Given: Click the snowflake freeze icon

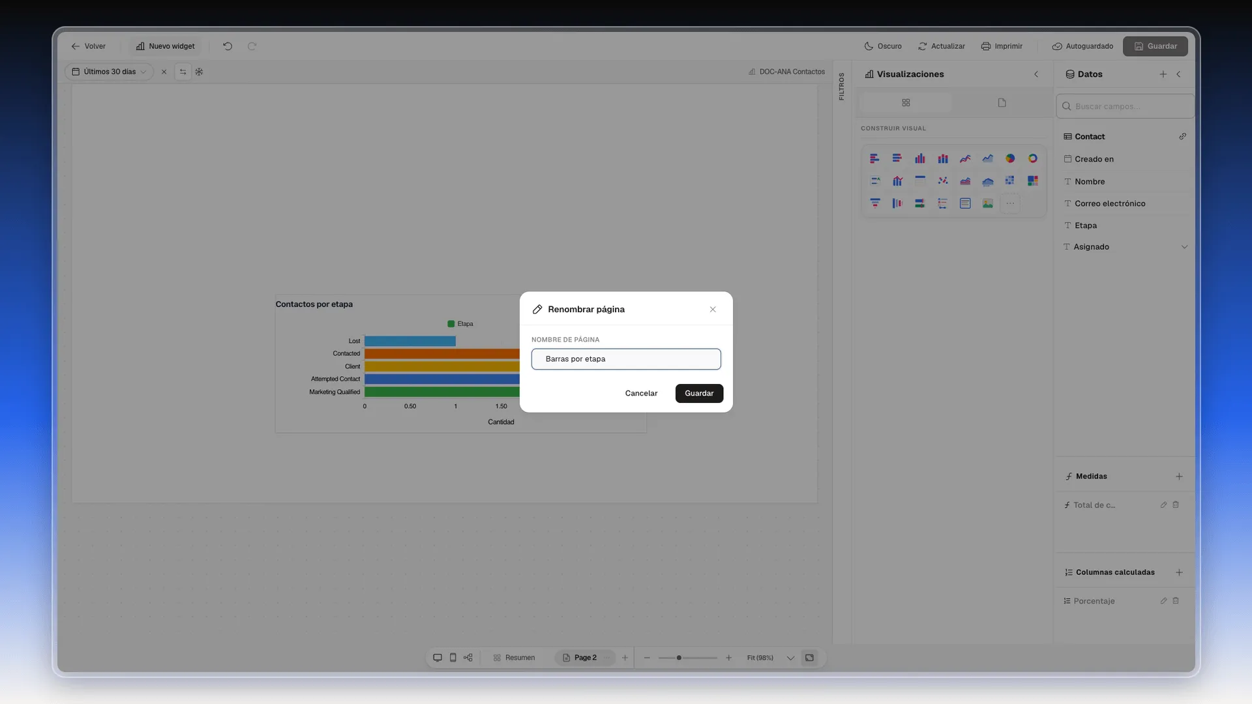Looking at the screenshot, I should 200,72.
